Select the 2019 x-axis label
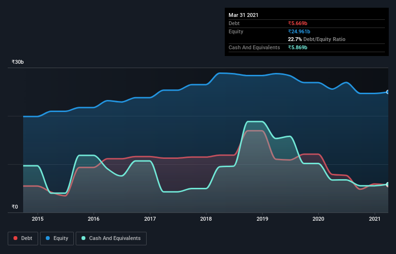 tap(262, 219)
